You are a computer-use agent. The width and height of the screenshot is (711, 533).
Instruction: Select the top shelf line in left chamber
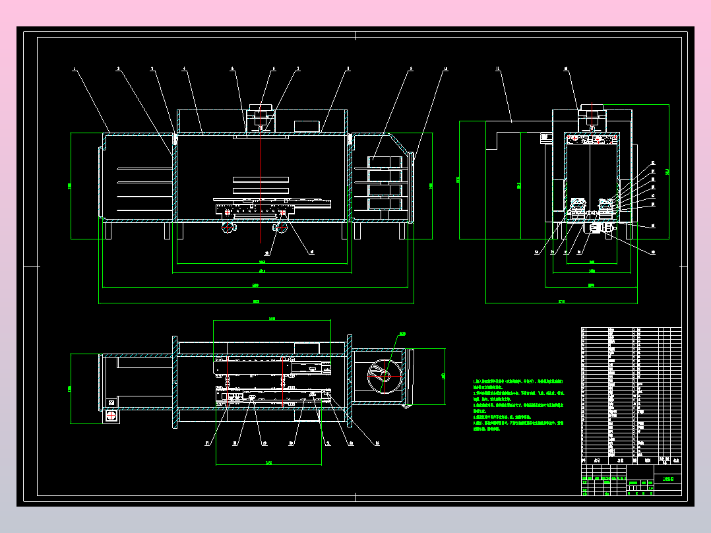click(144, 168)
